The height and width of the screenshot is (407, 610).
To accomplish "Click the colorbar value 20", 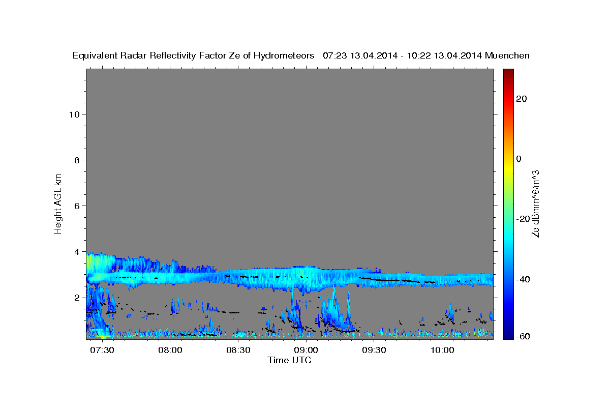I will (x=522, y=99).
